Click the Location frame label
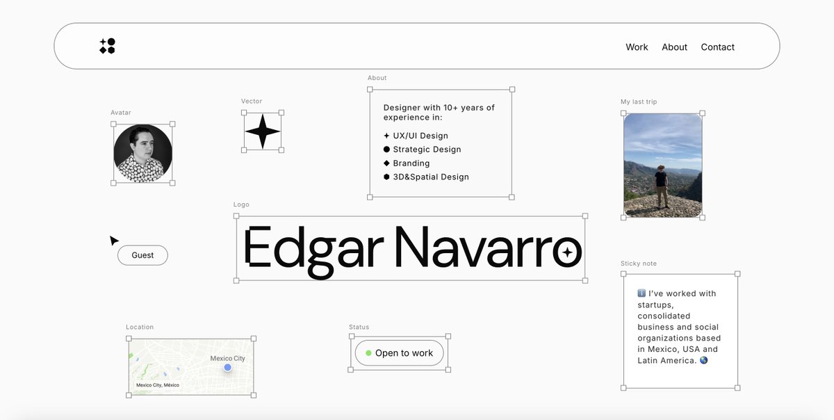 [140, 327]
